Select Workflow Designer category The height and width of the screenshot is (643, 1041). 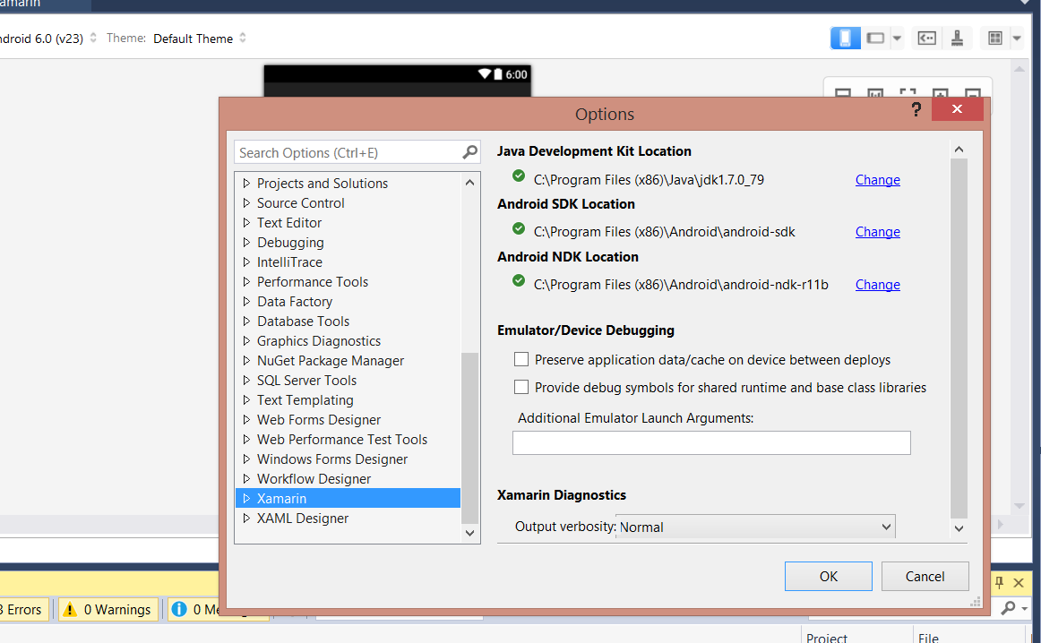click(x=314, y=478)
